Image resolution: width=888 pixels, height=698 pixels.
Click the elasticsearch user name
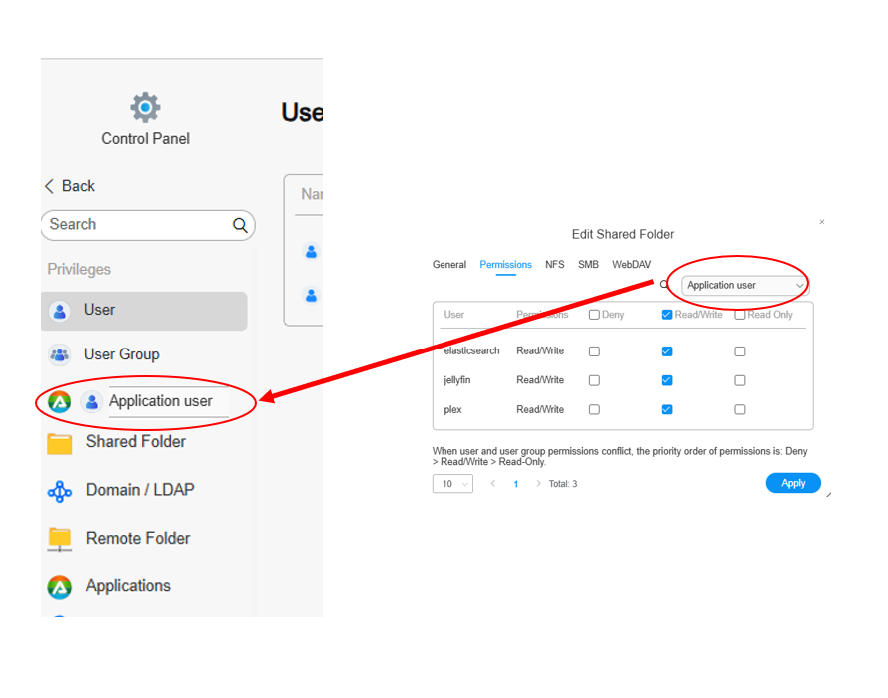[x=471, y=350]
